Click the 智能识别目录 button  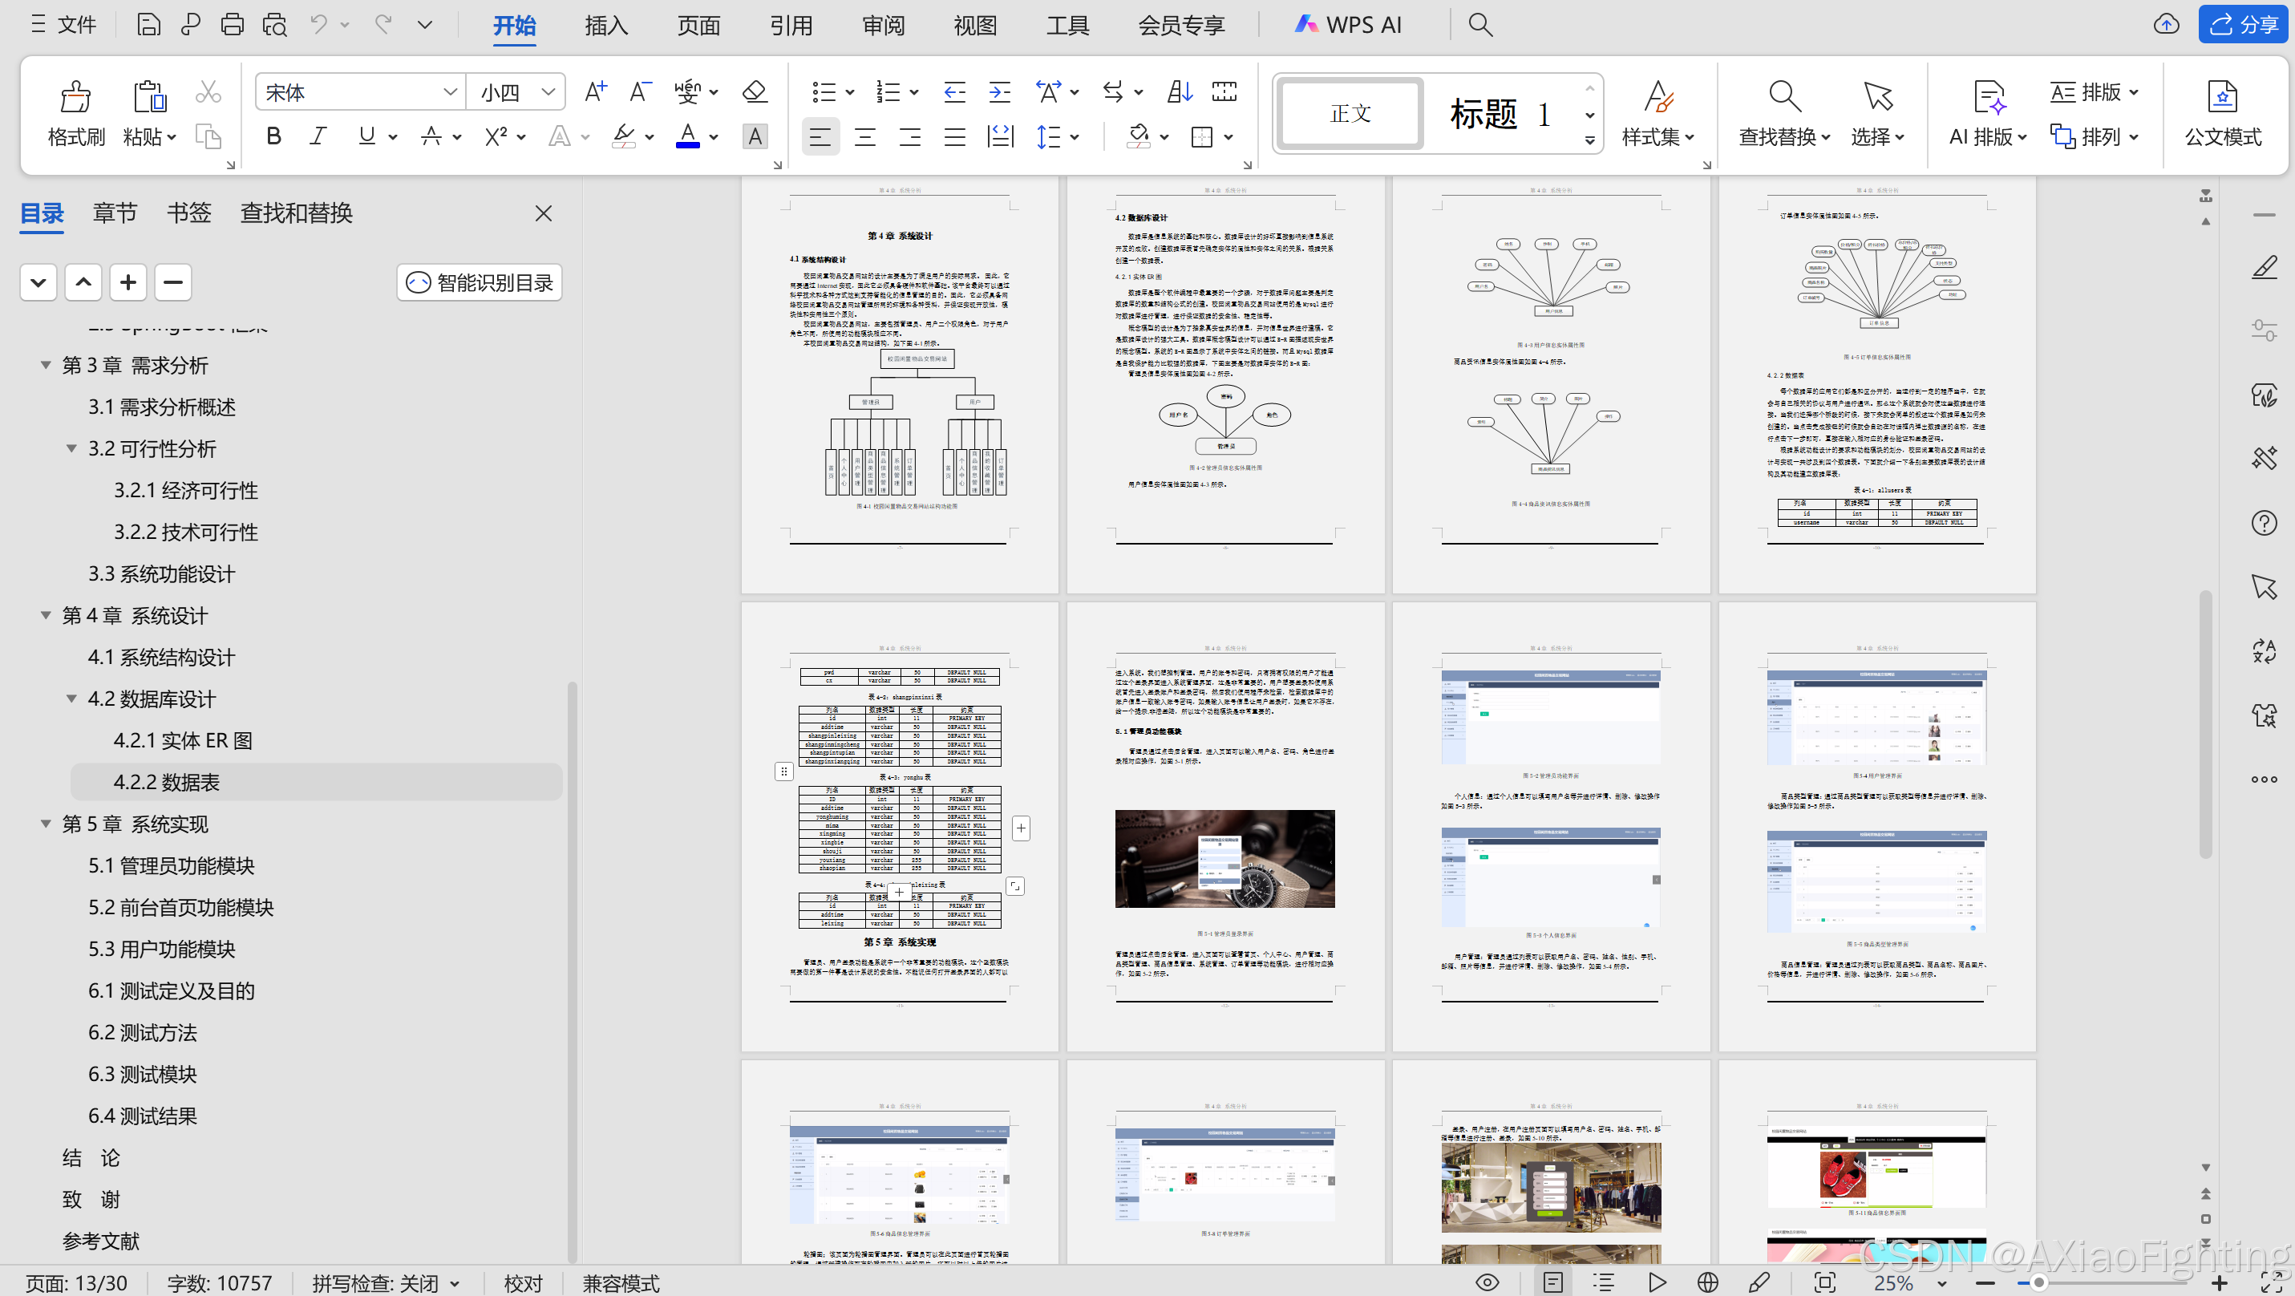tap(480, 282)
